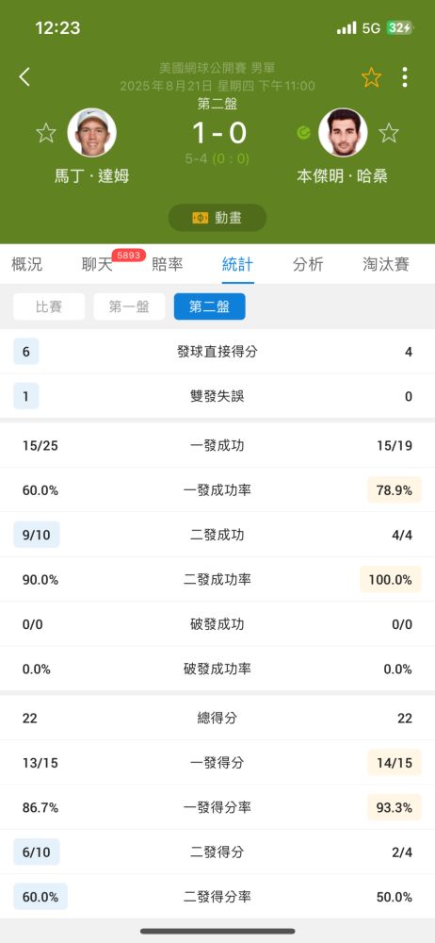Select the 分析 analysis tab
Screen dimensions: 435x943
[308, 264]
